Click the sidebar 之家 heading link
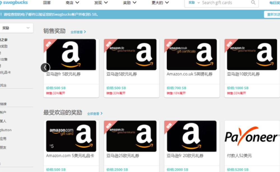This screenshot has width=280, height=172. click(4, 40)
